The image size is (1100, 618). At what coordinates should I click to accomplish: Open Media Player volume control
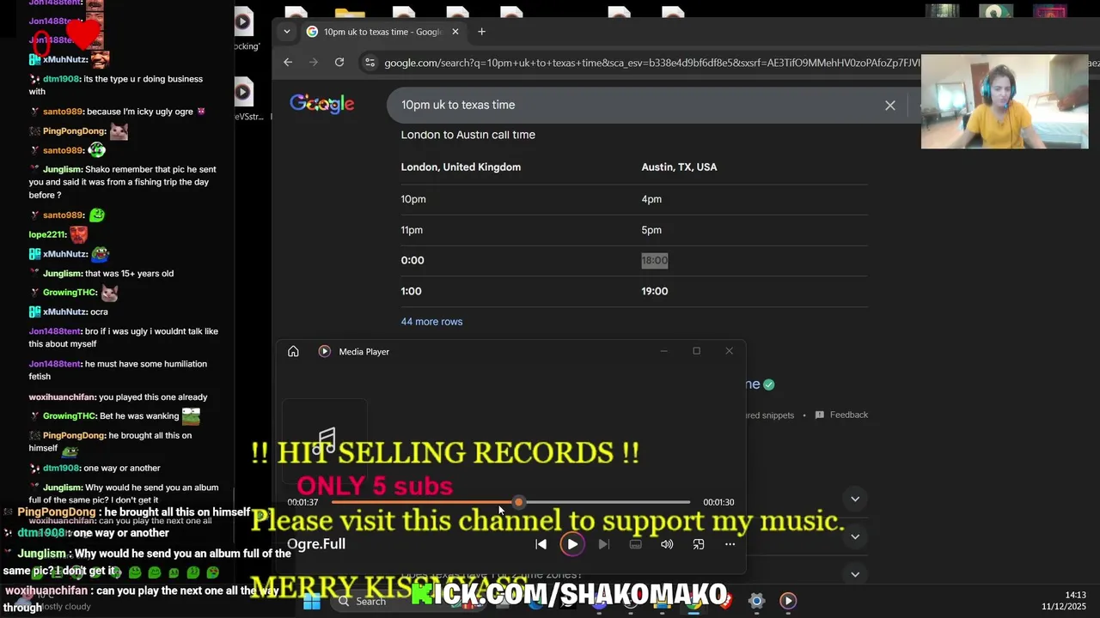coord(667,544)
